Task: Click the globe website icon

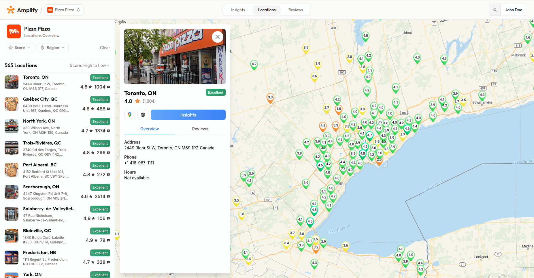Action: (x=143, y=115)
